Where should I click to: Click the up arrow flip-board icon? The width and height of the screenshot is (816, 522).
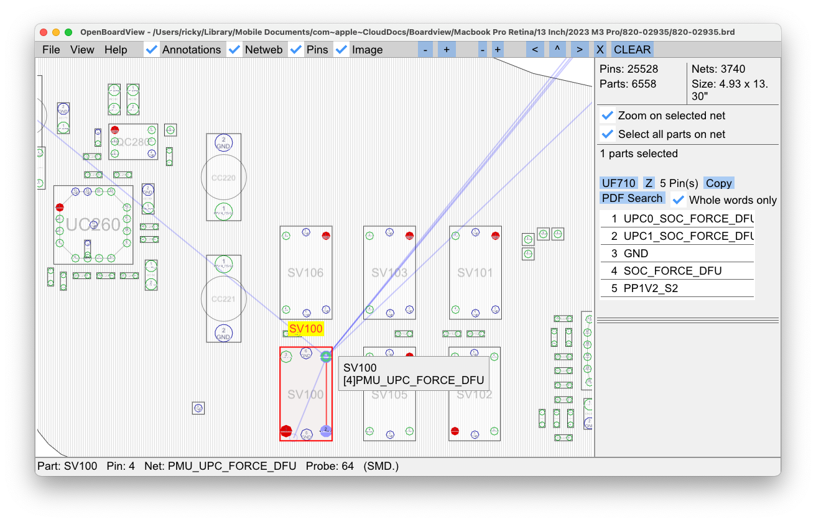tap(557, 49)
